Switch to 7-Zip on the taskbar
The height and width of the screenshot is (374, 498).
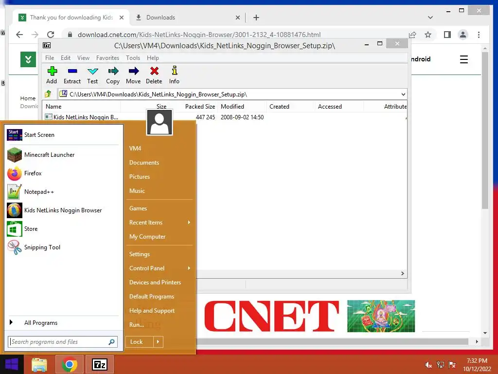pyautogui.click(x=99, y=364)
